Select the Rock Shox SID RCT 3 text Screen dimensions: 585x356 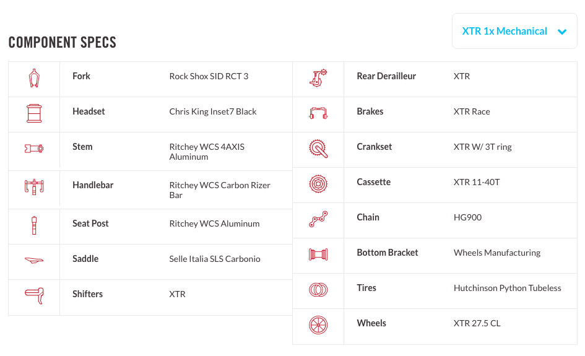(x=209, y=76)
